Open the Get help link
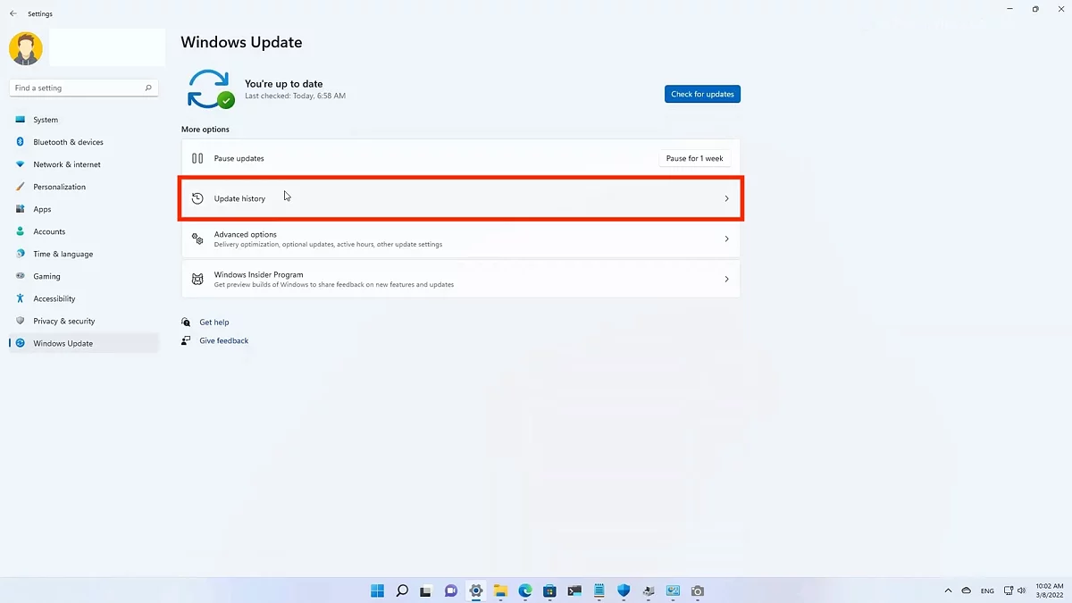Screen dimensions: 1072x603 [214, 322]
